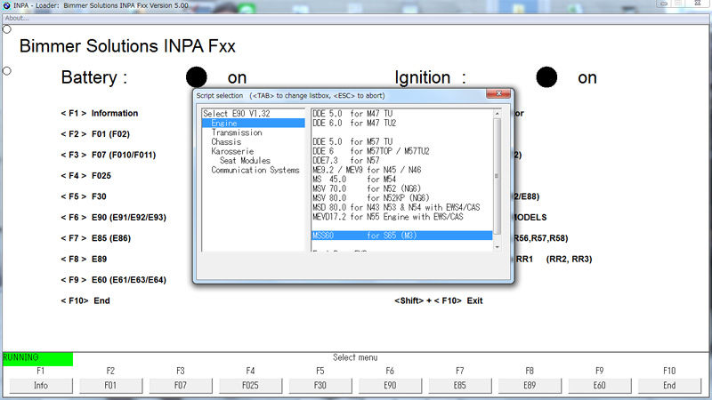This screenshot has width=712, height=400.
Task: Click the Battery status indicator dot
Action: pyautogui.click(x=197, y=77)
